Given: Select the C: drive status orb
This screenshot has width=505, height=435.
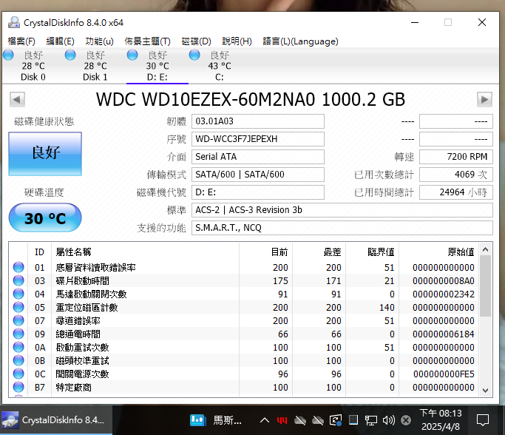Looking at the screenshot, I should pyautogui.click(x=194, y=55).
